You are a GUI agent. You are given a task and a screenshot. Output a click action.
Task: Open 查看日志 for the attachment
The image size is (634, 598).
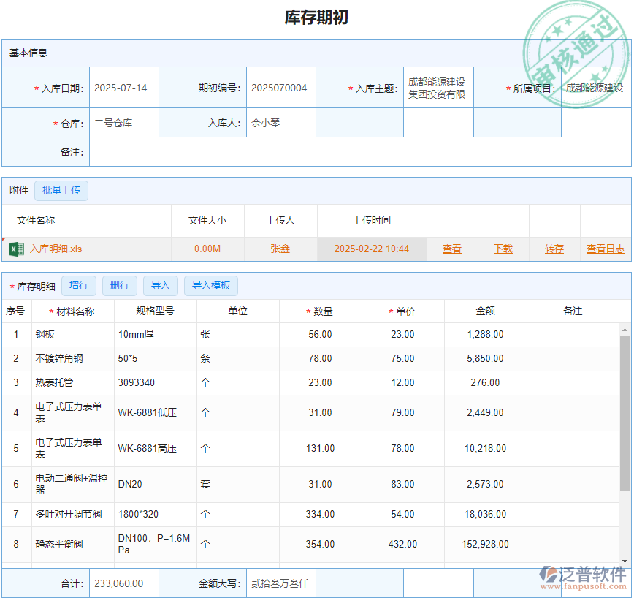click(606, 249)
